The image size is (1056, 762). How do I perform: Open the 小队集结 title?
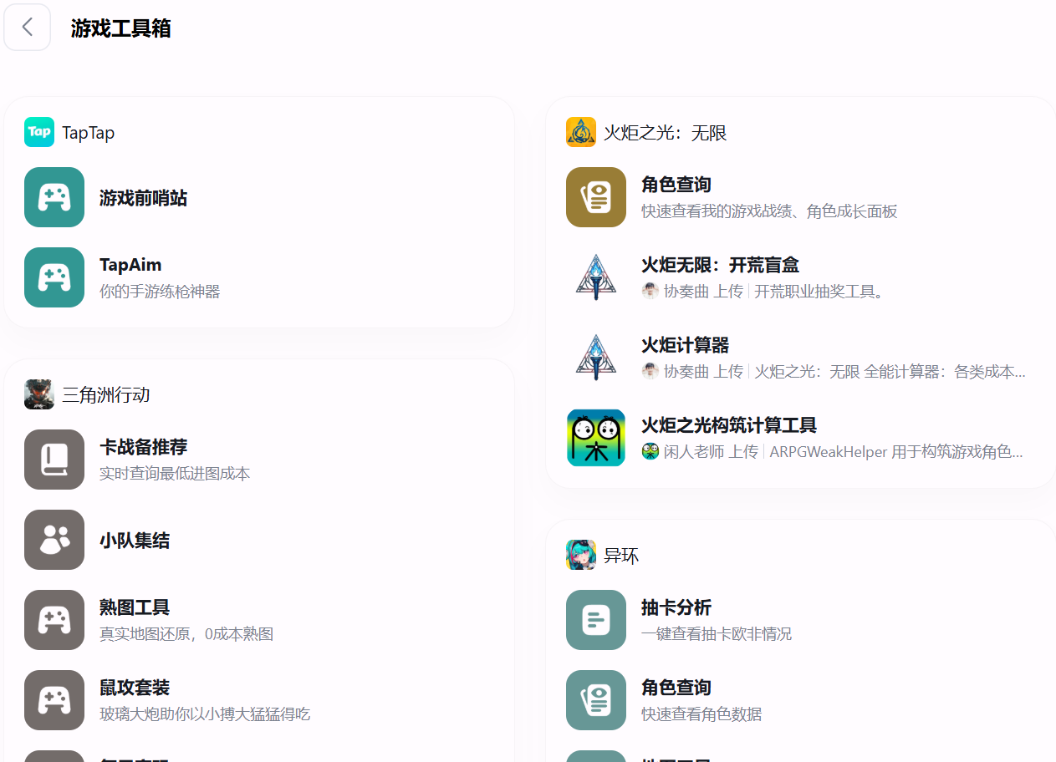point(135,541)
